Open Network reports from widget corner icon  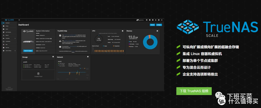coord(88,57)
